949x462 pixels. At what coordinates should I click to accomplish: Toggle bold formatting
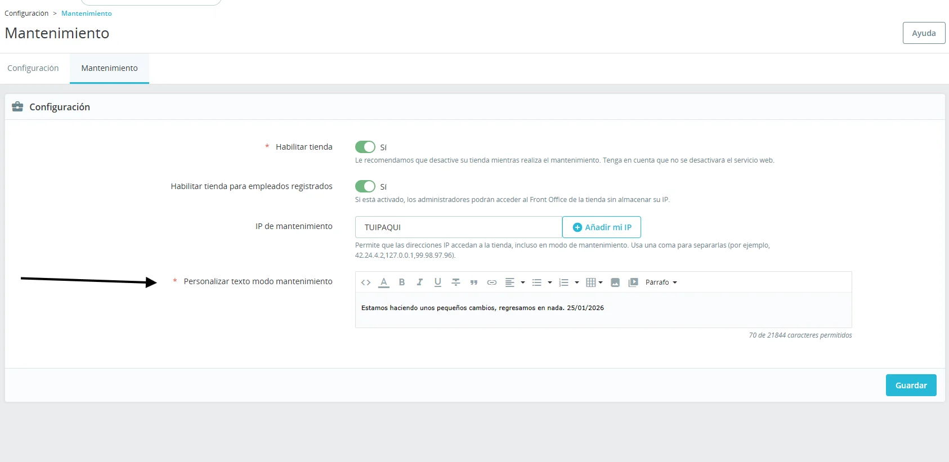click(402, 282)
